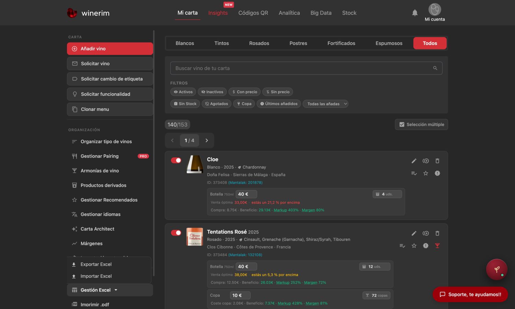
Task: Open the Todas las añadas dropdown
Action: click(325, 104)
